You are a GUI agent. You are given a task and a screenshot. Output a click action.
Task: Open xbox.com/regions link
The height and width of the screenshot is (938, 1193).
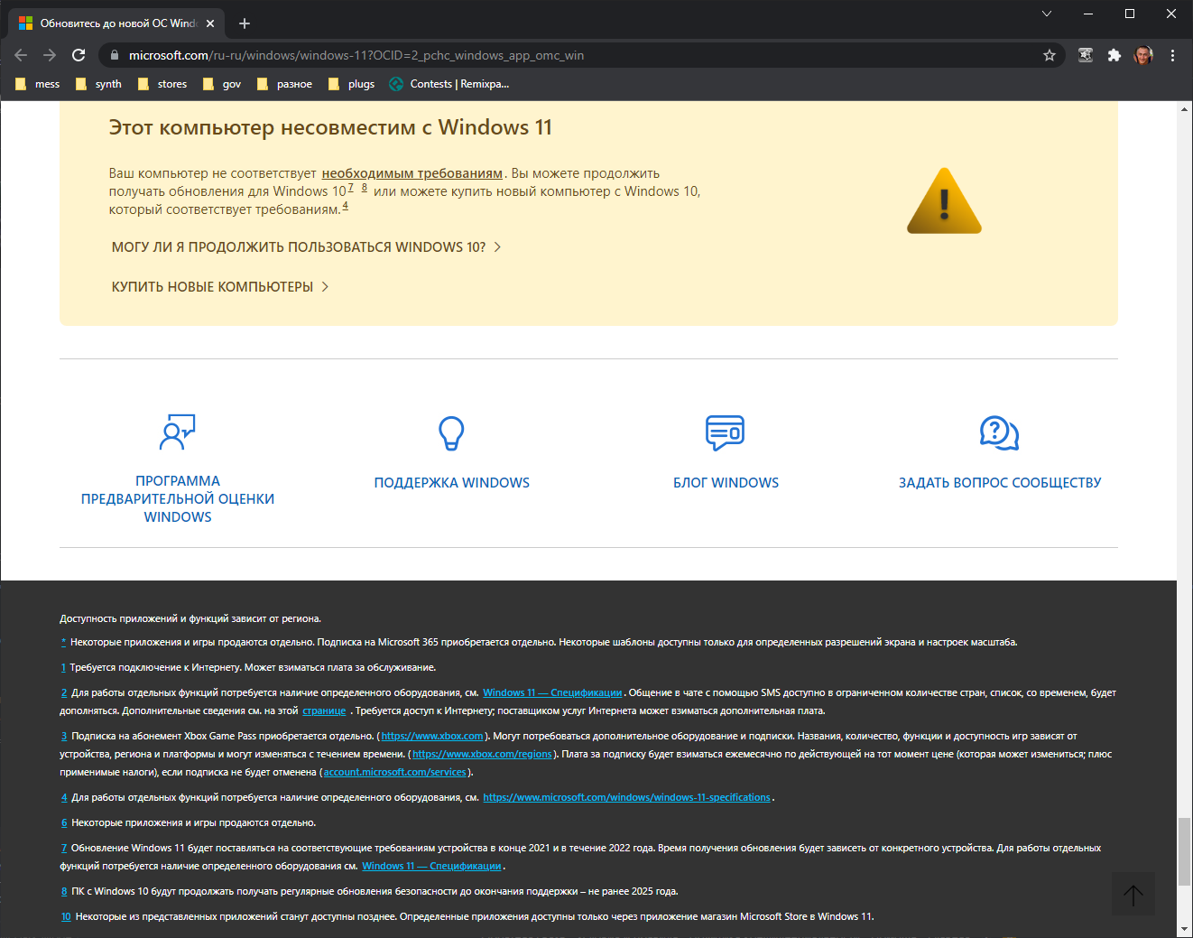pos(482,755)
